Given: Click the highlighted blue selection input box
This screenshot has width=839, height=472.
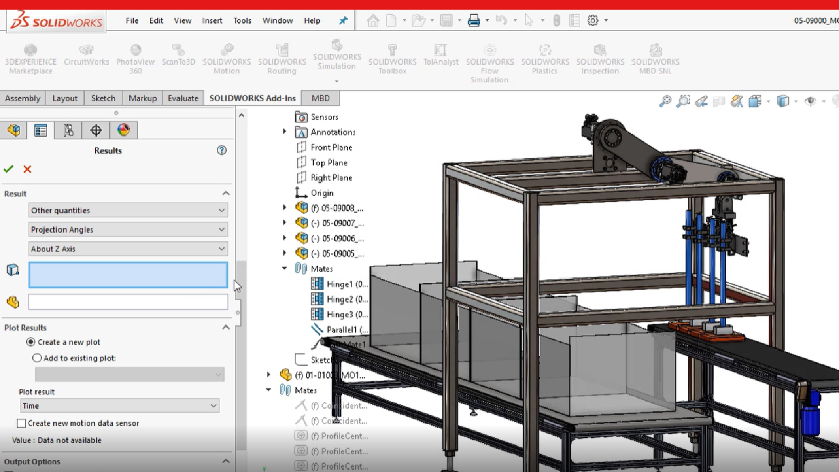Looking at the screenshot, I should (x=128, y=275).
